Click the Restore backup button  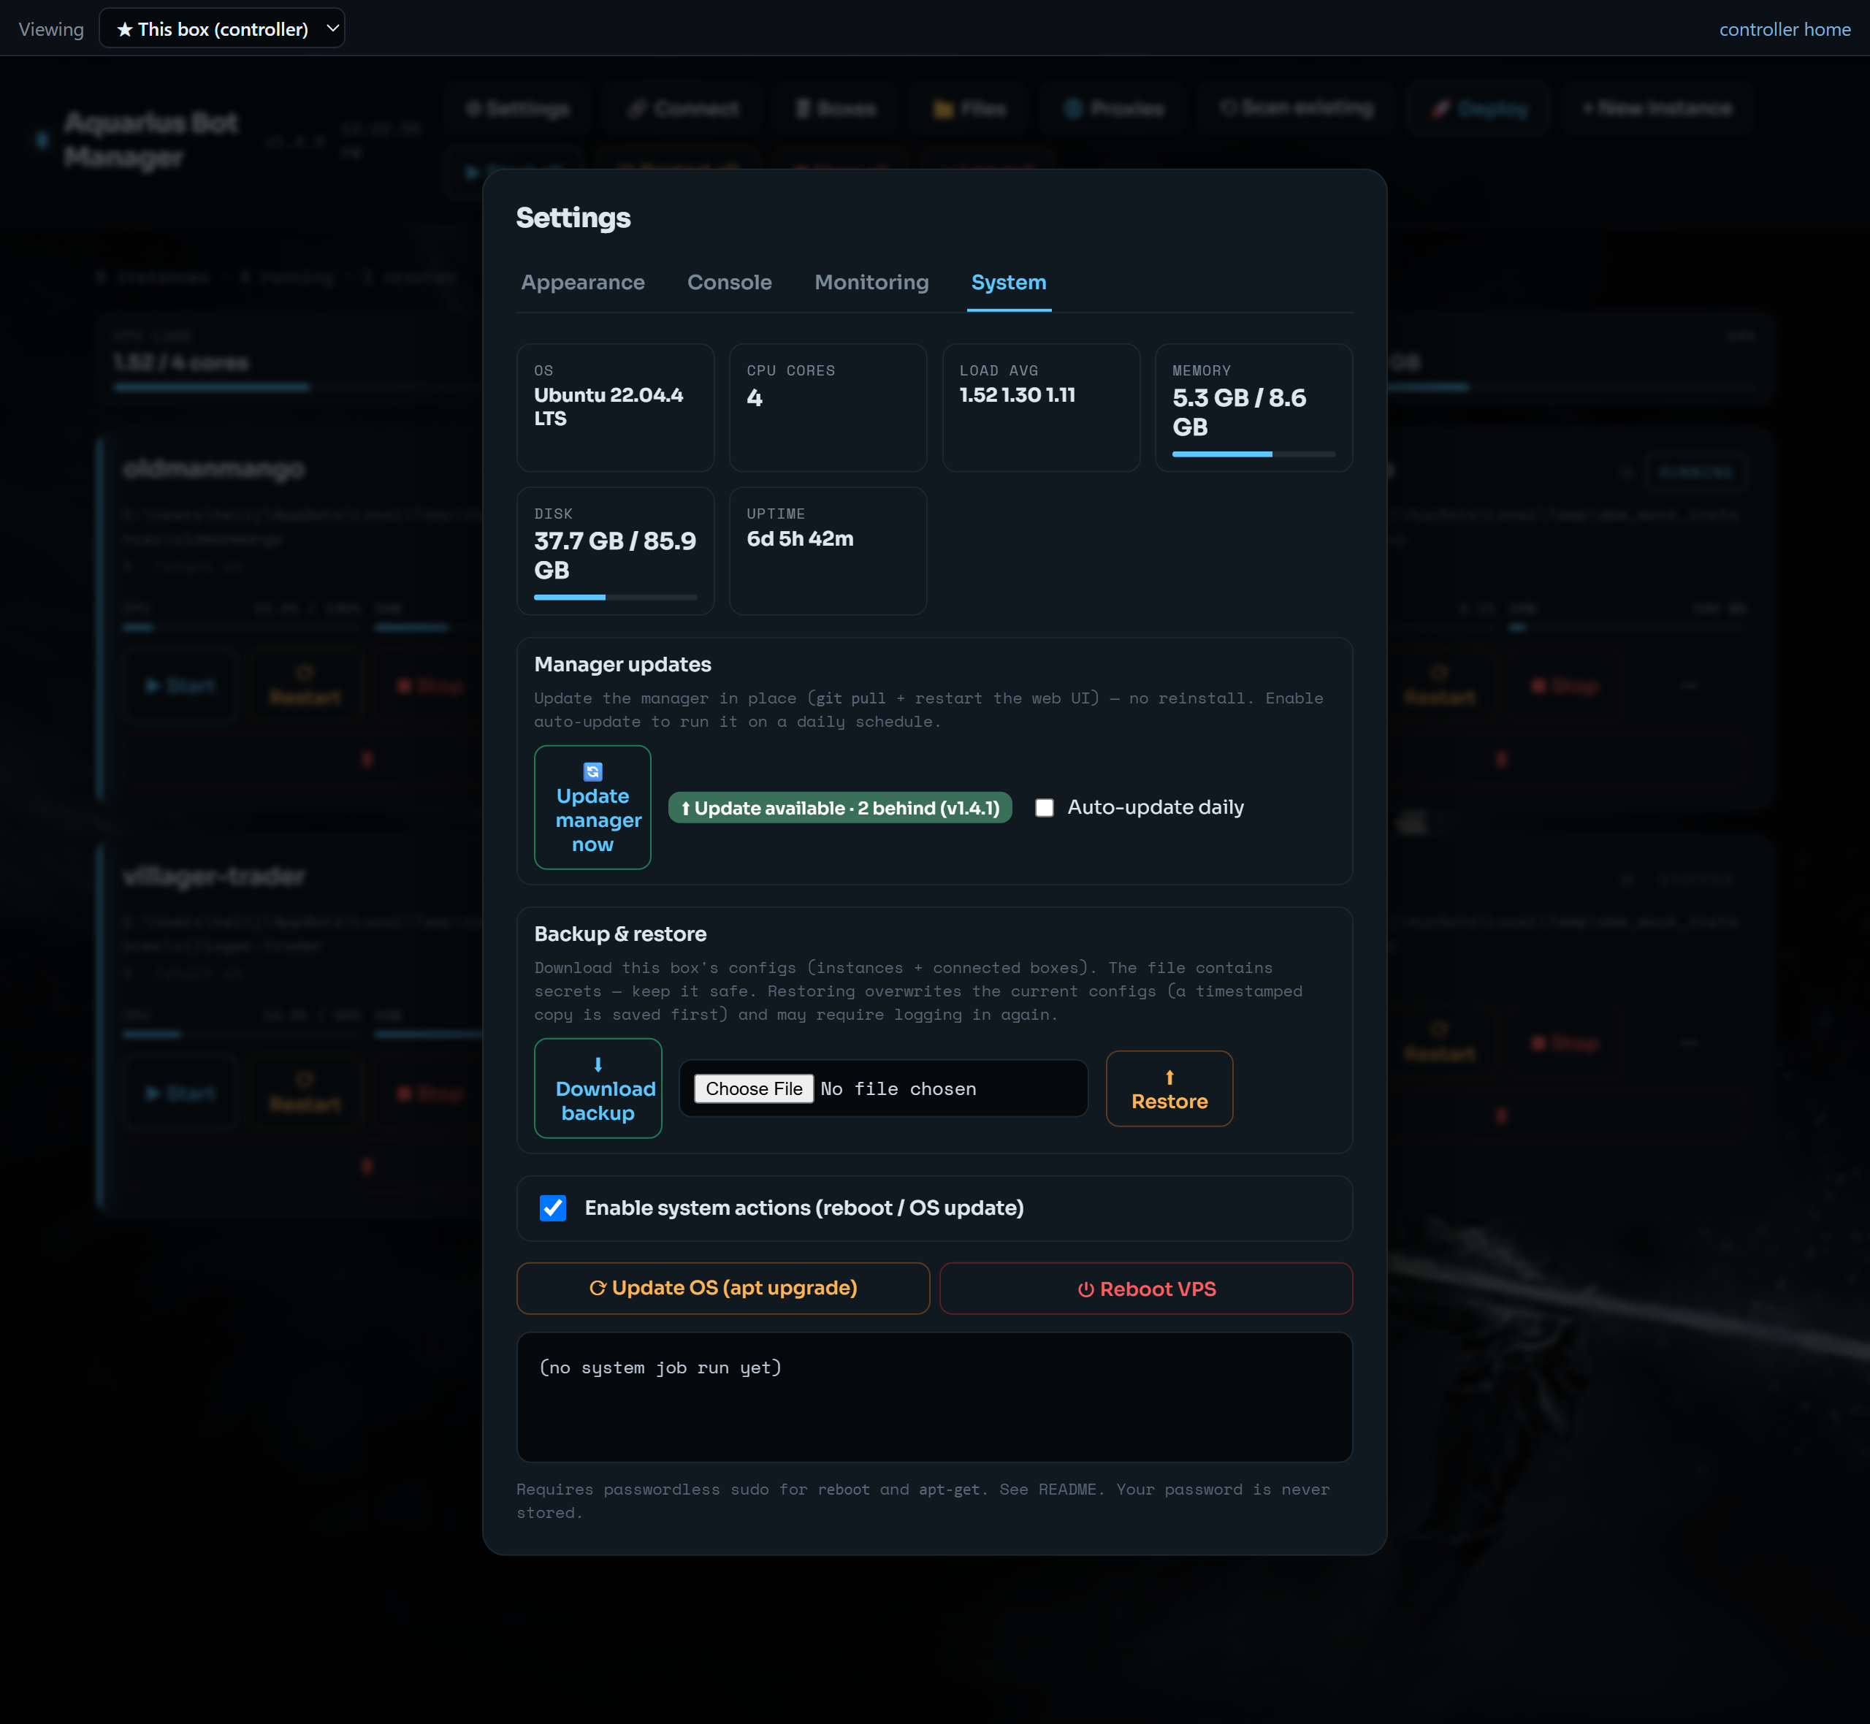[x=1169, y=1088]
